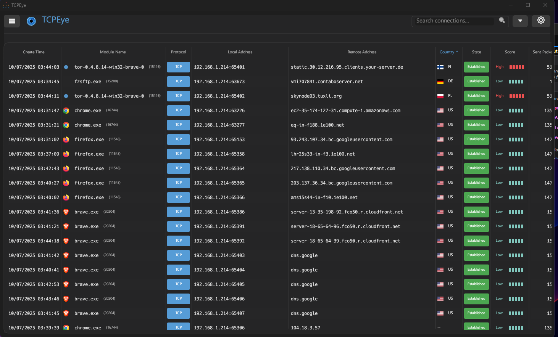The width and height of the screenshot is (558, 337).
Task: Click Firefox icon in the 03:31:02 row
Action: point(66,140)
